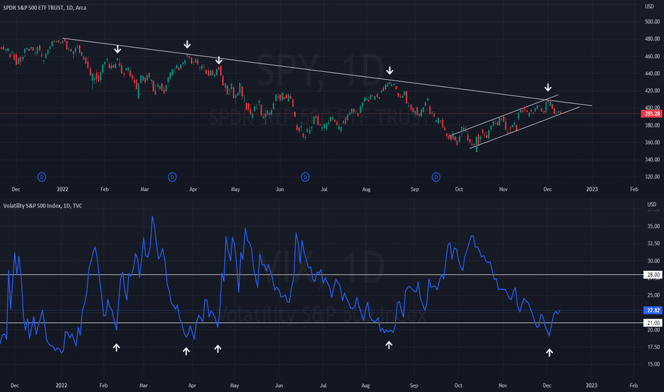664x392 pixels.
Task: Click the 35.00 level on VIX price axis
Action: (653, 227)
